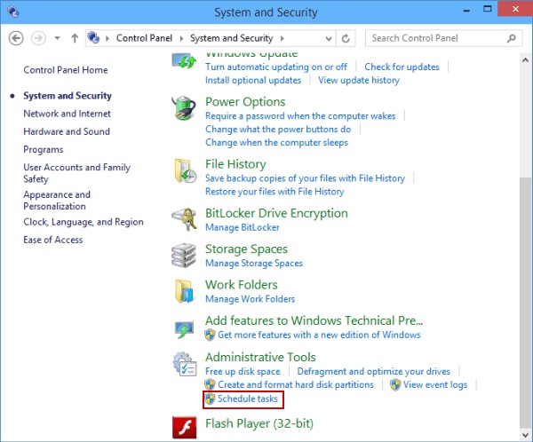Open the address bar history dropdown

click(x=327, y=38)
